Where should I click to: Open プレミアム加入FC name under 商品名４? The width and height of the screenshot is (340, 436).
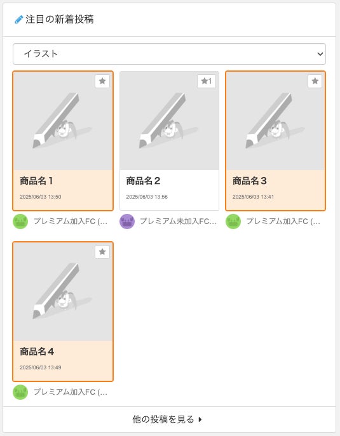point(71,392)
